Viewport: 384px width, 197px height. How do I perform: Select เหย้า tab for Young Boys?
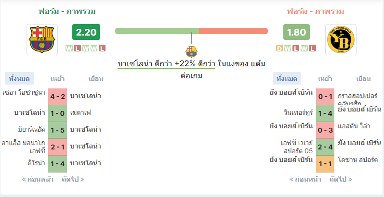point(325,79)
